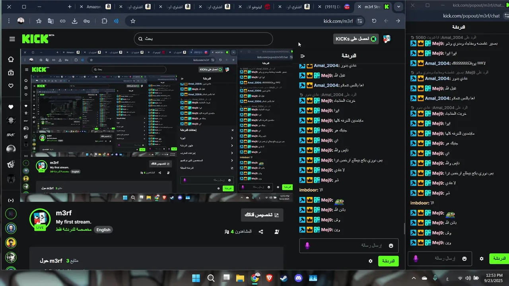
Task: Open Brave browser from the taskbar
Action: click(x=269, y=278)
